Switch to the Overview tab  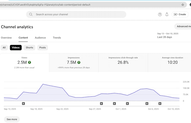(x=6, y=38)
